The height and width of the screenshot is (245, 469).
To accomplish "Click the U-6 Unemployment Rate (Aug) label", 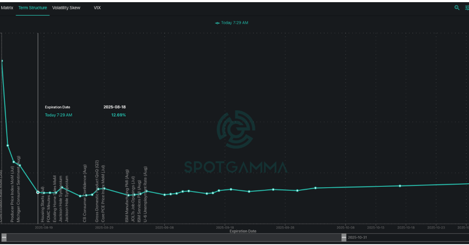I will pos(145,195).
